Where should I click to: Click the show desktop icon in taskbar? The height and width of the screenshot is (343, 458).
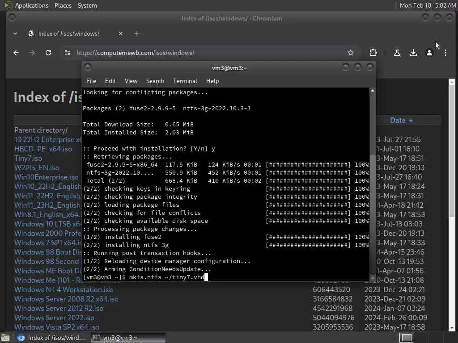pyautogui.click(x=5, y=338)
